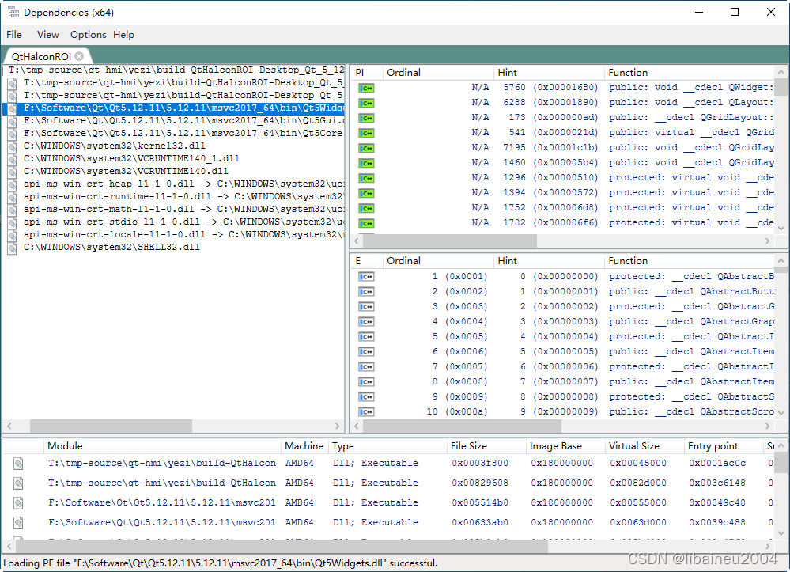This screenshot has height=572, width=790.
Task: Sort module list by Machine column header
Action: click(x=304, y=446)
